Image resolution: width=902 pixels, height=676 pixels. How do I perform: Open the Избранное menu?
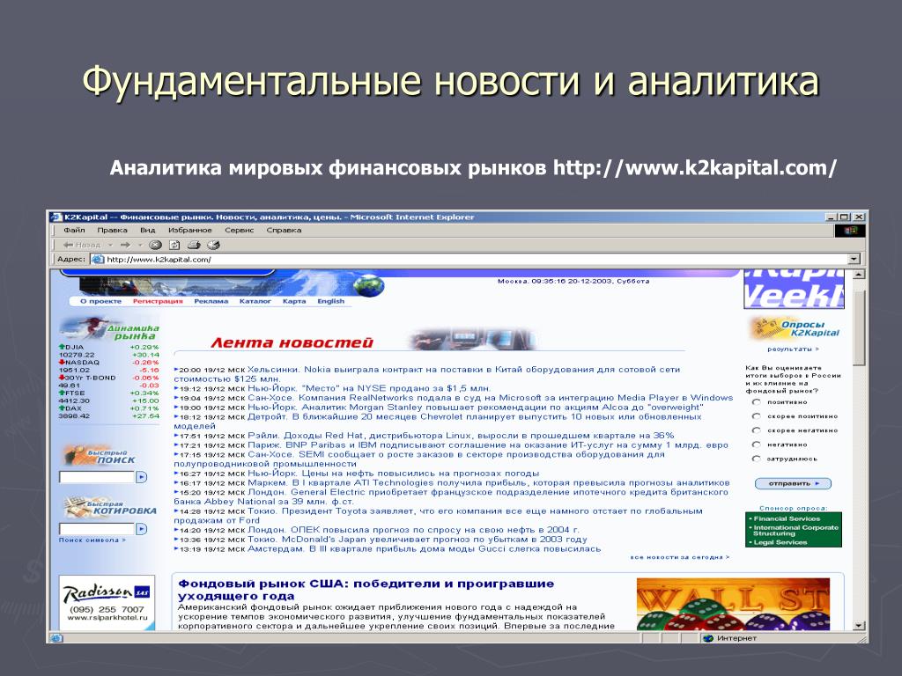pos(190,230)
